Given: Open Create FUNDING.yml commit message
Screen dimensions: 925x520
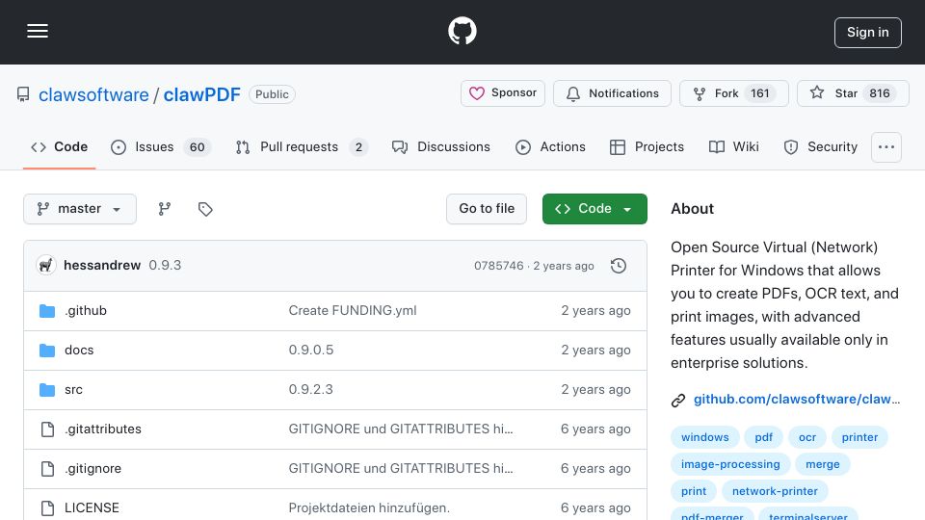Looking at the screenshot, I should point(353,311).
